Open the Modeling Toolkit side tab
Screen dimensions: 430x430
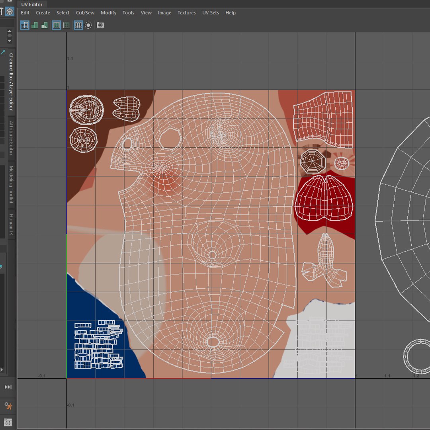click(11, 184)
